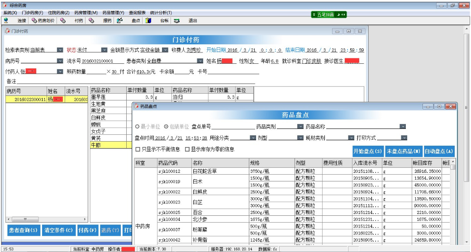Click the 五笔拼音 input method indicator
Viewport: 471px width, 252px height.
(329, 14)
